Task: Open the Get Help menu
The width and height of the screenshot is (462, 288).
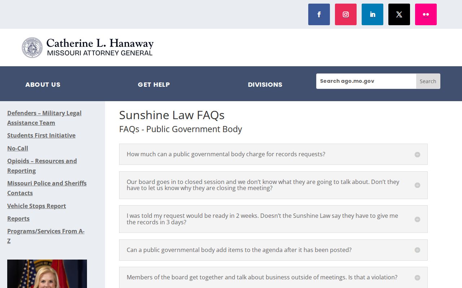Action: (154, 85)
